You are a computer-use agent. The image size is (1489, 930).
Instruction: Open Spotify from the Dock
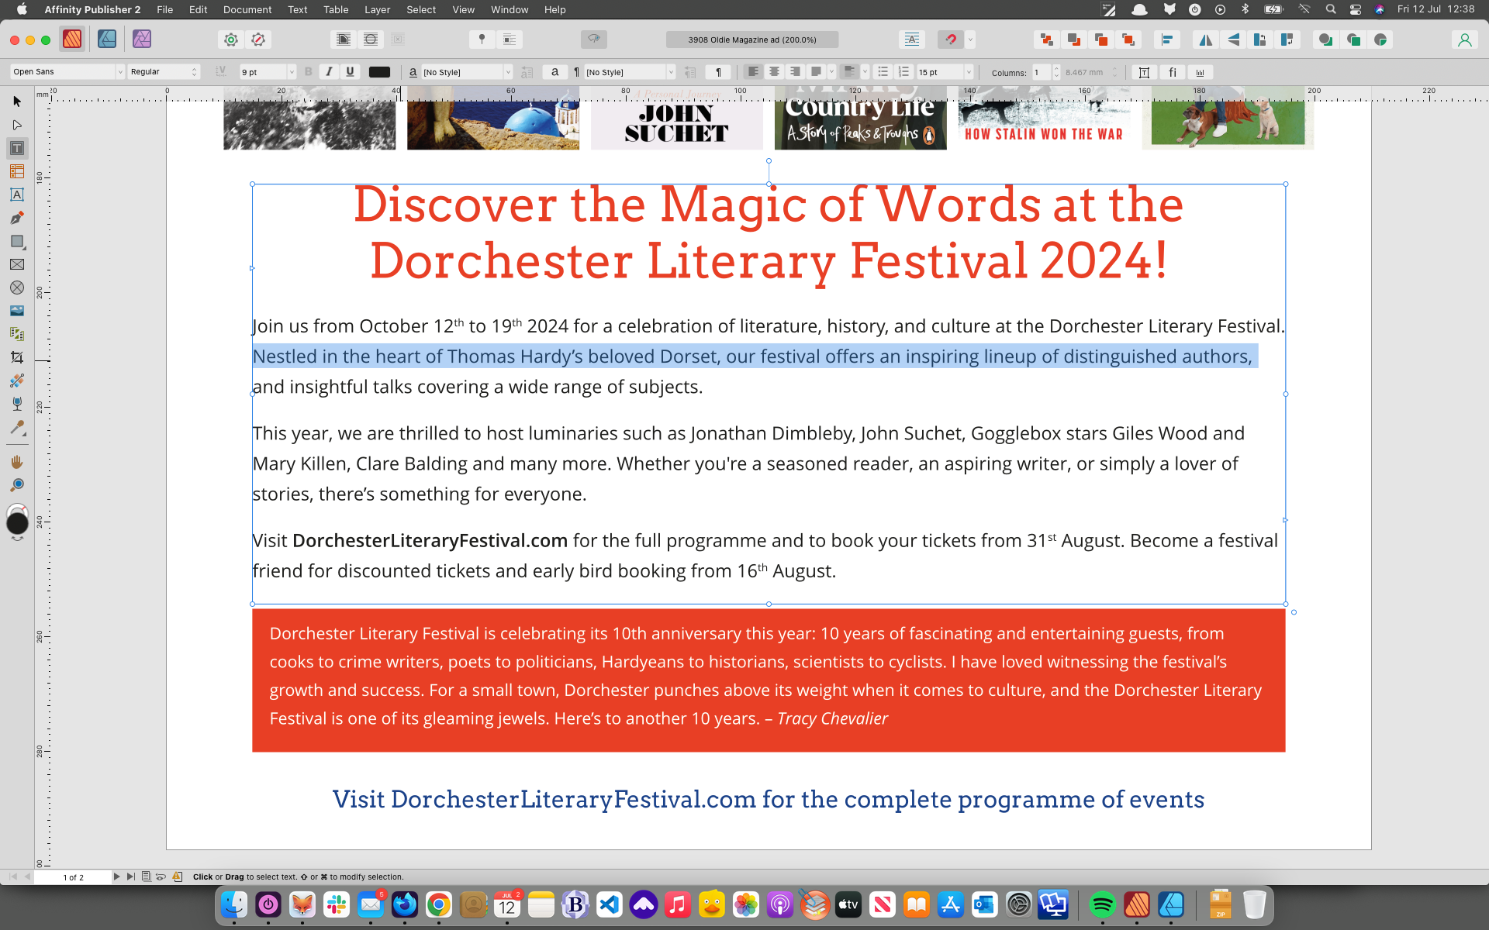[x=1102, y=904]
